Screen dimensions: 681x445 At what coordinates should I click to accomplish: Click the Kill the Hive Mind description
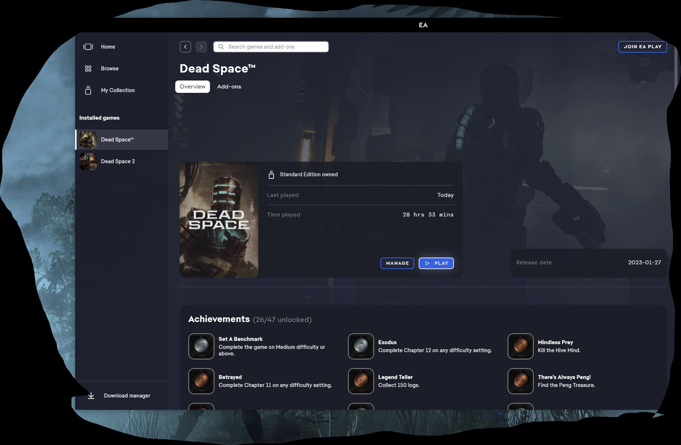coord(559,350)
